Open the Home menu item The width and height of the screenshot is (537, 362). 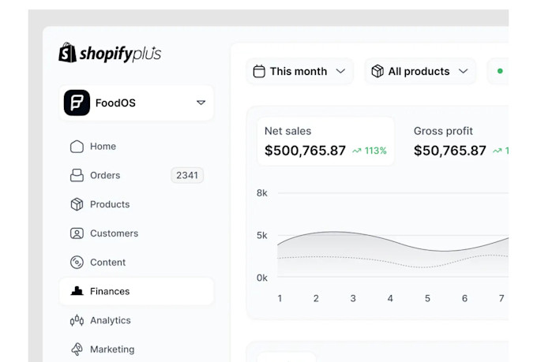click(x=137, y=147)
